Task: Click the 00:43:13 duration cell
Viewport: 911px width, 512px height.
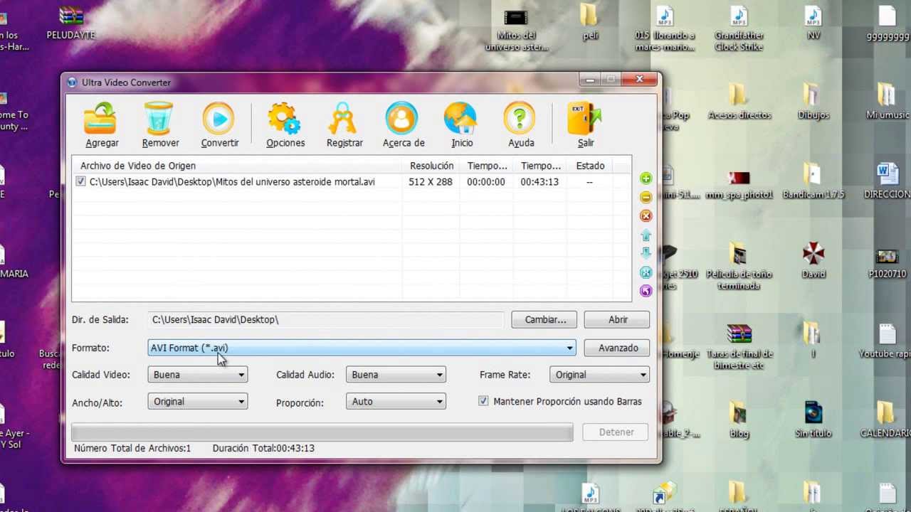Action: pos(539,182)
